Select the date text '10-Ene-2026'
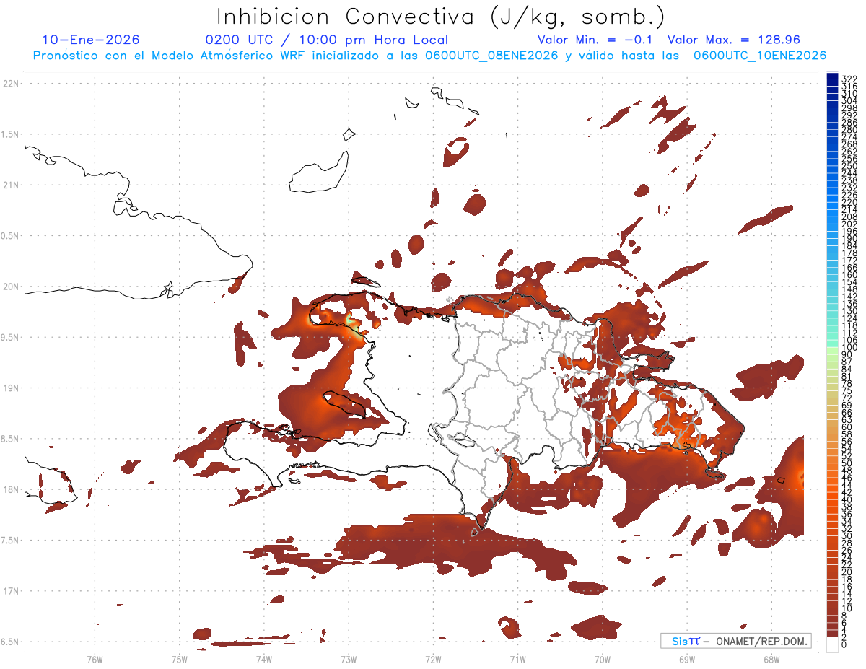Viewport: 866px width, 669px height. click(x=91, y=40)
